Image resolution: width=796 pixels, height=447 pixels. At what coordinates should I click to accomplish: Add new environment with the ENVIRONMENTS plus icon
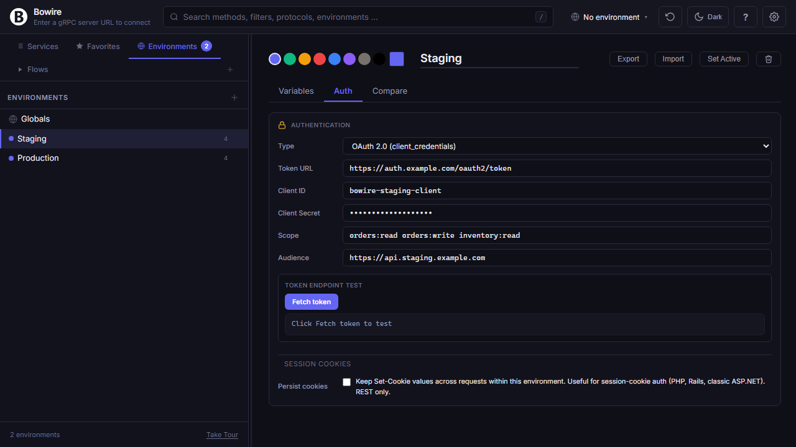coord(234,97)
